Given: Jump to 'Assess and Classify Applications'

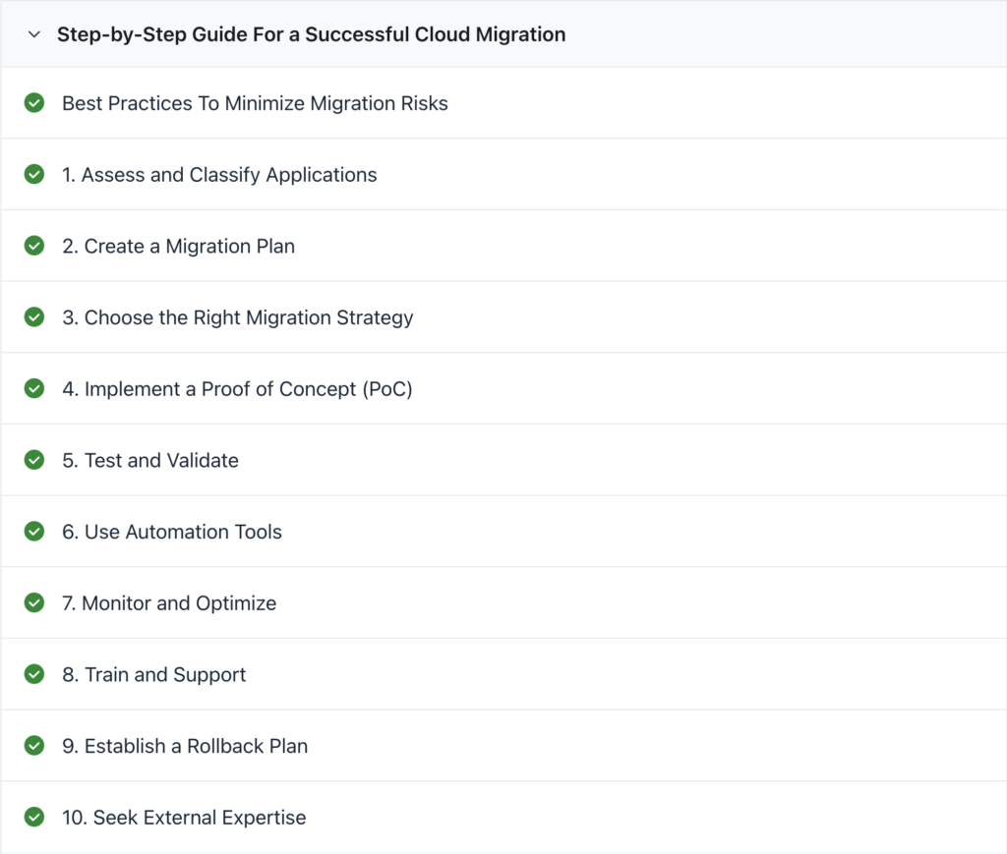Looking at the screenshot, I should point(219,174).
